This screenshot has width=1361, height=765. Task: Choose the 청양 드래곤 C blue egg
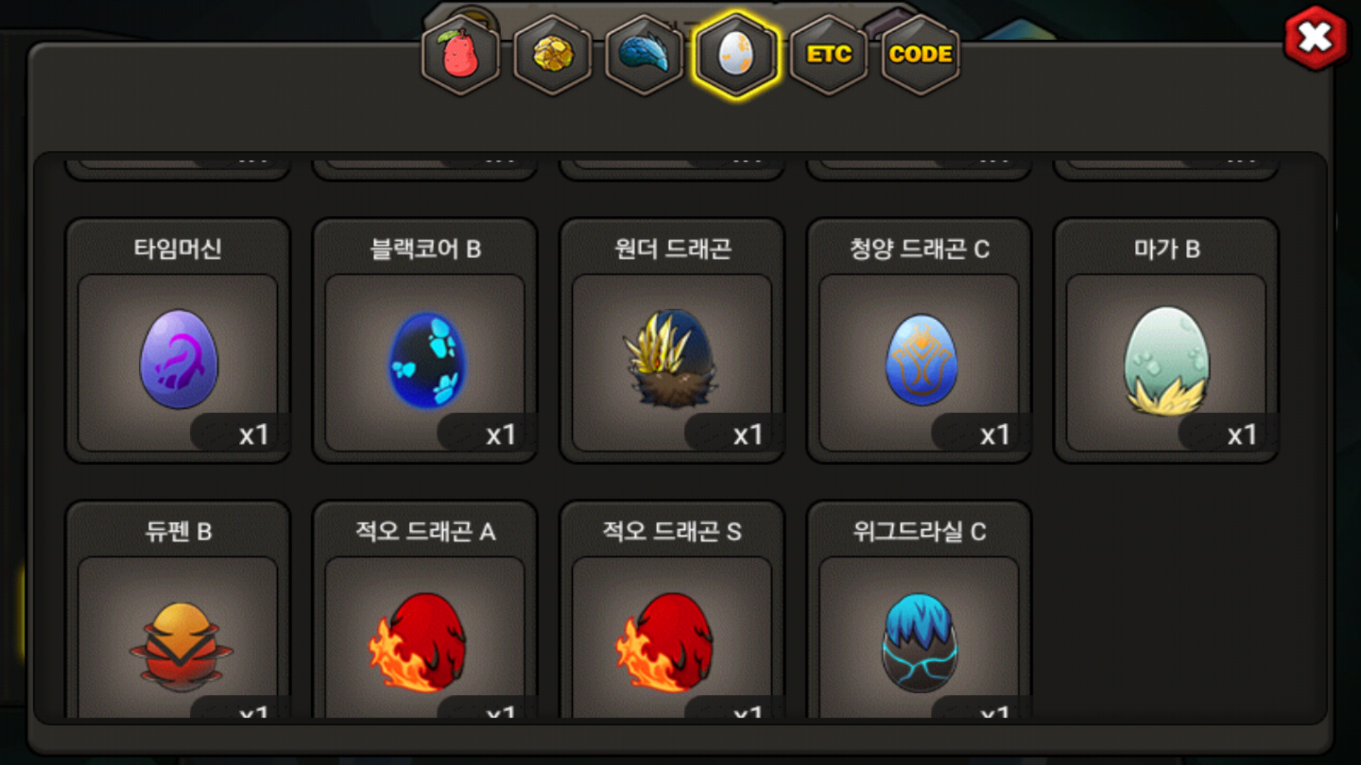[921, 360]
